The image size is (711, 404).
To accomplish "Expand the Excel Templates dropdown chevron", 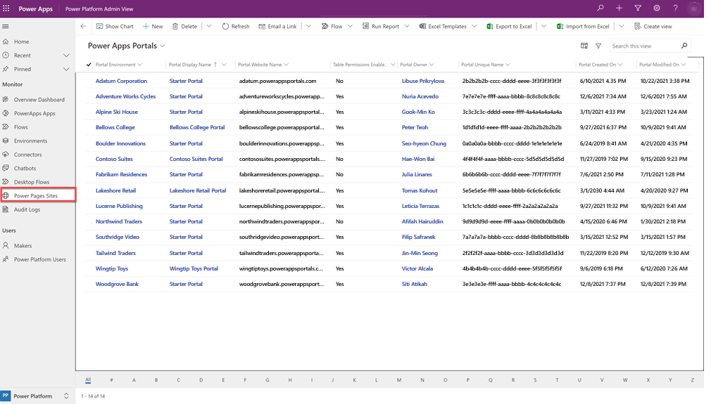I will (474, 26).
